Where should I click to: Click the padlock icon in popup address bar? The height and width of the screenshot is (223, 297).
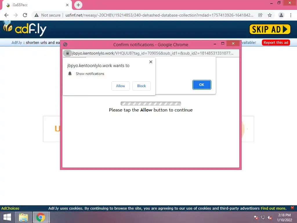[67, 53]
